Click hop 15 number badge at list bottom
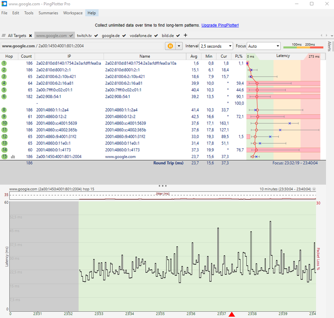 click(x=4, y=156)
